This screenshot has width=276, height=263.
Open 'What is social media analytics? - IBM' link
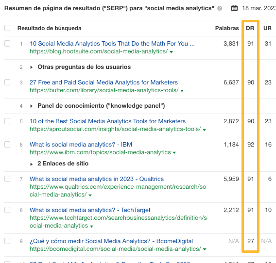tap(81, 144)
